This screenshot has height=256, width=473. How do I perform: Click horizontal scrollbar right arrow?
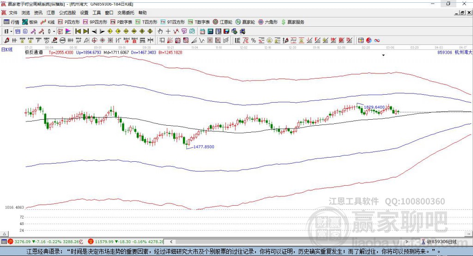(x=406, y=242)
